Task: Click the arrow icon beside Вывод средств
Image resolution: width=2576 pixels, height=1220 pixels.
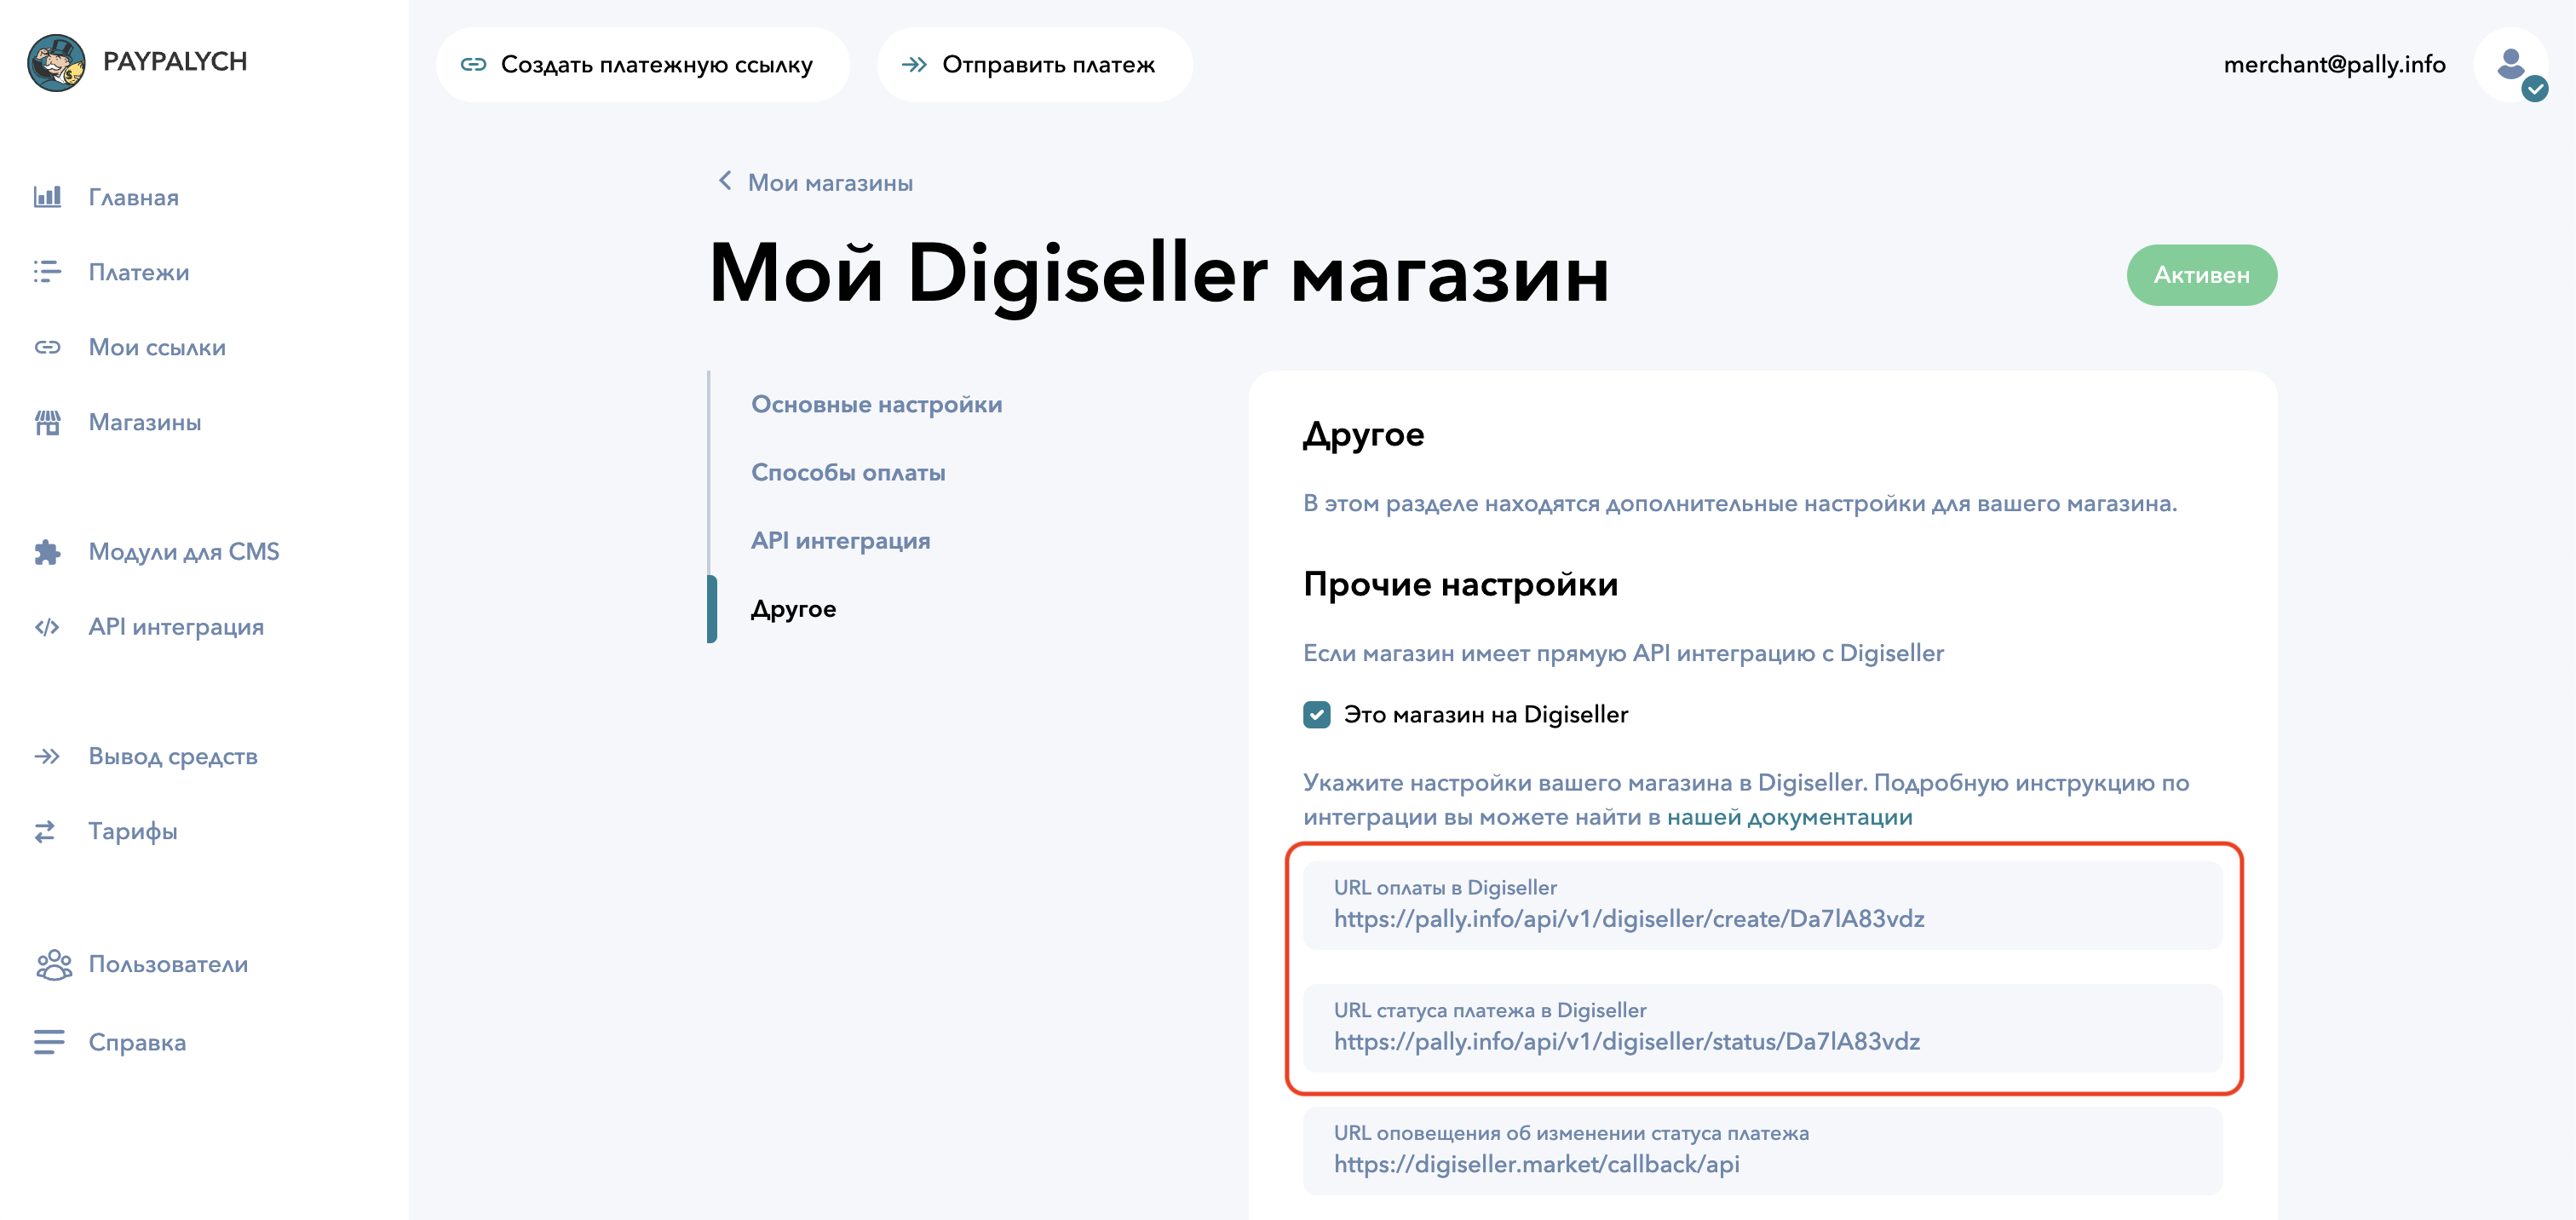Action: (47, 756)
